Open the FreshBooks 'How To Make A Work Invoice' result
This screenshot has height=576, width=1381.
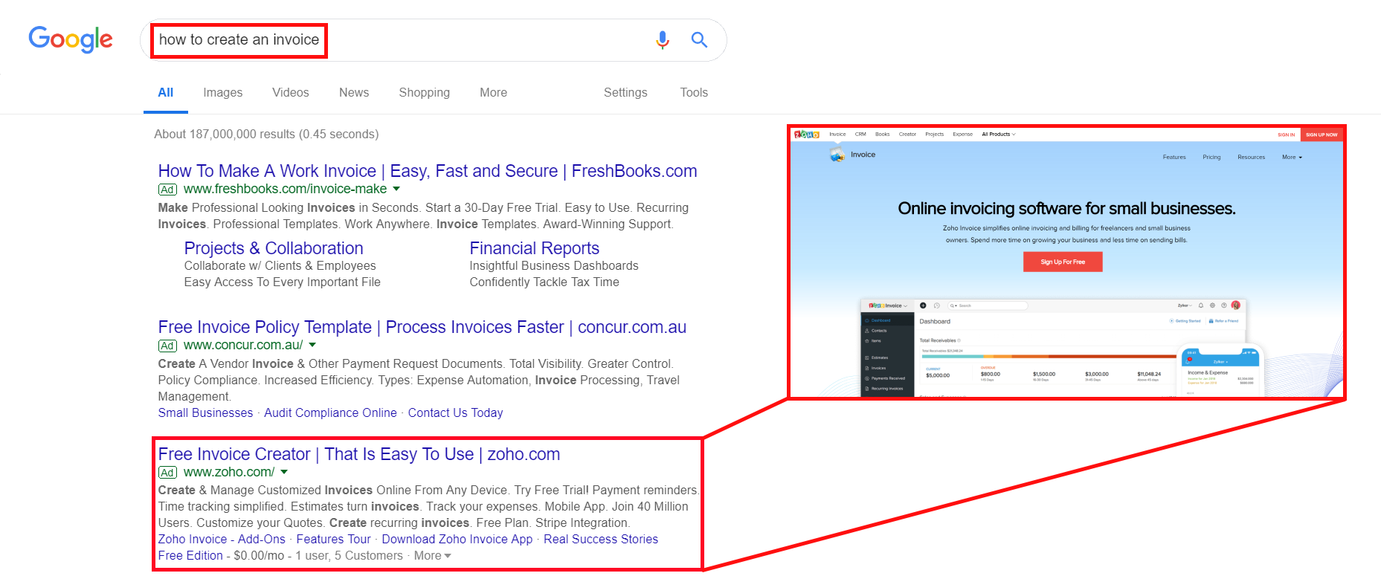[x=428, y=171]
